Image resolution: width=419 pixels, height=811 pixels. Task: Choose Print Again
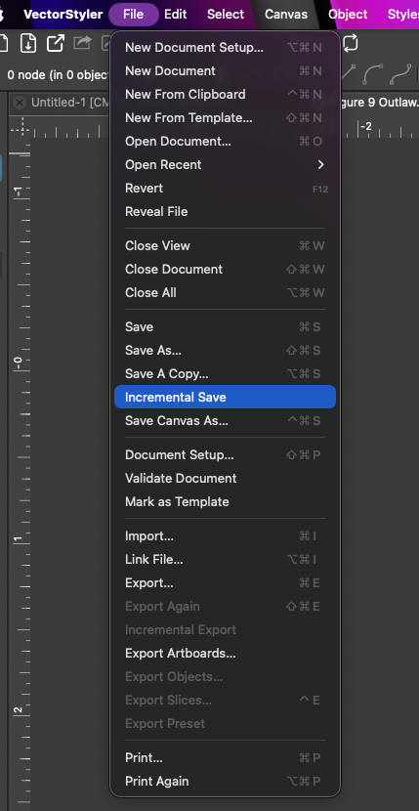(x=225, y=781)
